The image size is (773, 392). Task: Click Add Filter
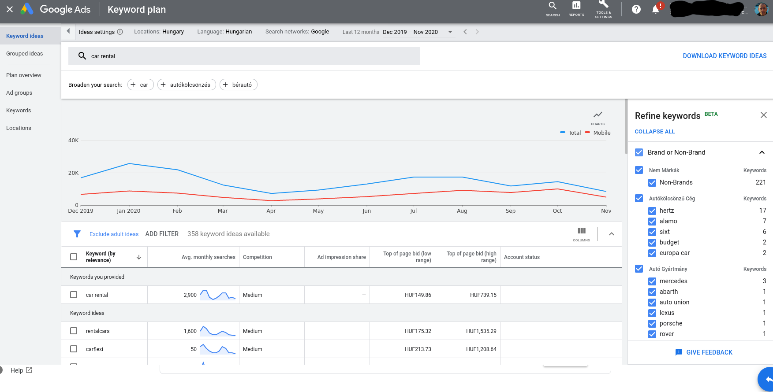pos(162,234)
